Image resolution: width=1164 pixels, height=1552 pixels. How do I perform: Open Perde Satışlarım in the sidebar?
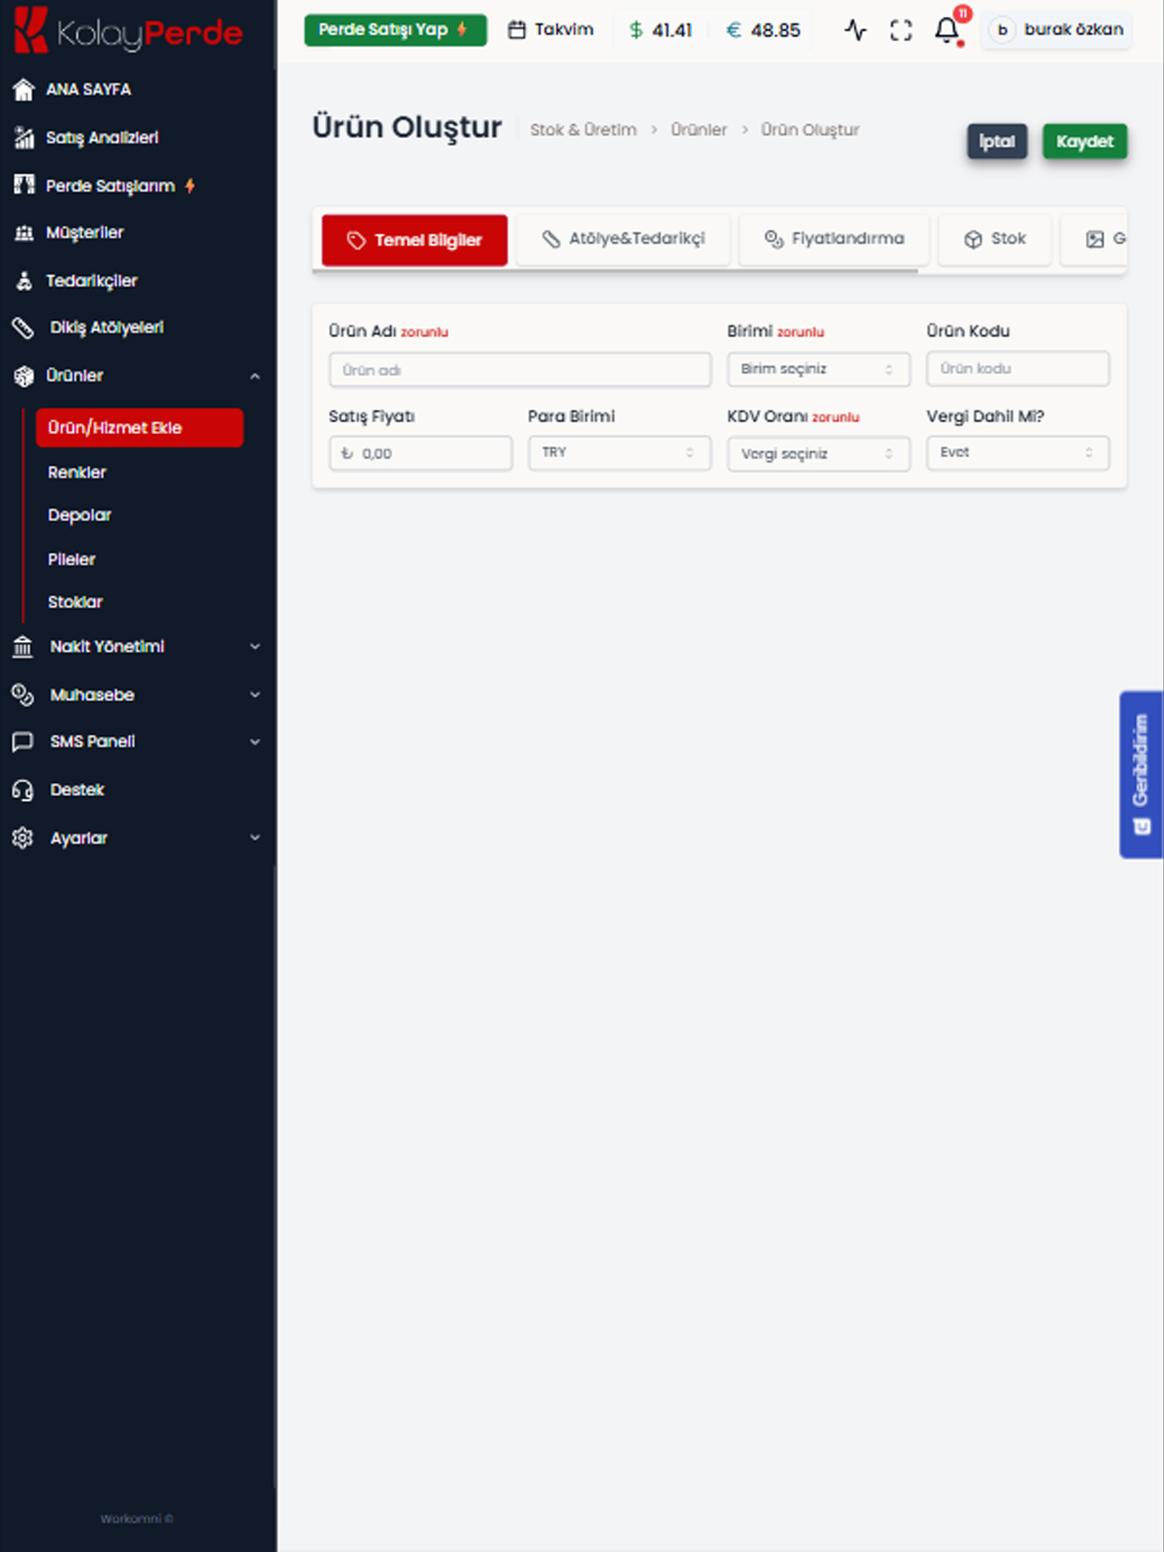click(110, 186)
